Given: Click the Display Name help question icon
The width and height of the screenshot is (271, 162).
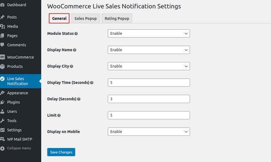Looking at the screenshot, I should click(x=75, y=50).
